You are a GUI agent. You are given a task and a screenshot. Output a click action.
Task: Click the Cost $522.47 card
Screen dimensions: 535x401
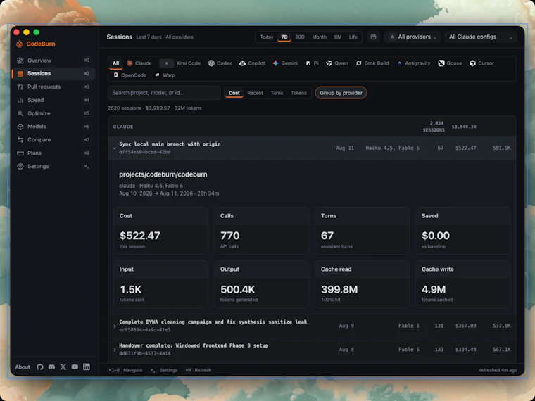coord(160,231)
